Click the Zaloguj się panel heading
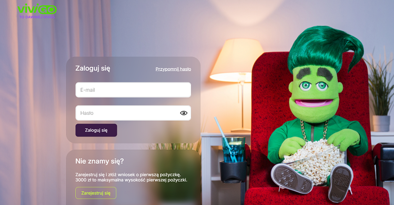This screenshot has width=394, height=205. click(93, 69)
